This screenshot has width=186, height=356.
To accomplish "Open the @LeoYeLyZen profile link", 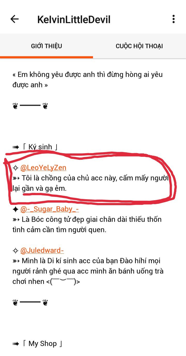I will [43, 168].
